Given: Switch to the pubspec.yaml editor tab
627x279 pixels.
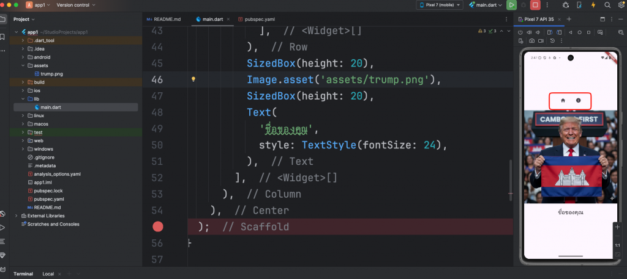Looking at the screenshot, I should click(256, 19).
